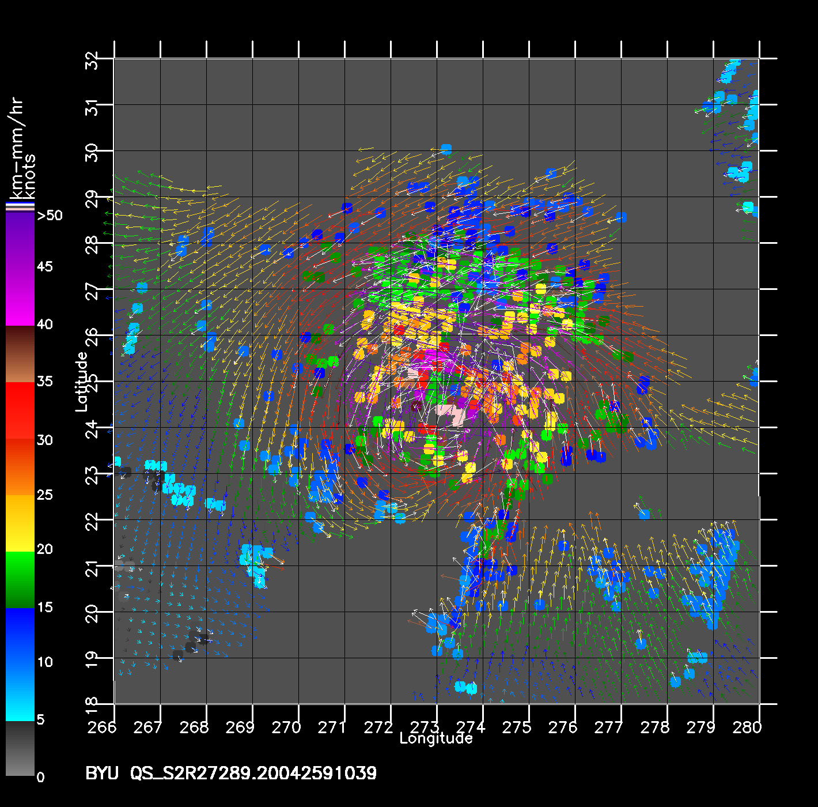
Task: Click the '35' color scale label
Action: pyautogui.click(x=45, y=381)
